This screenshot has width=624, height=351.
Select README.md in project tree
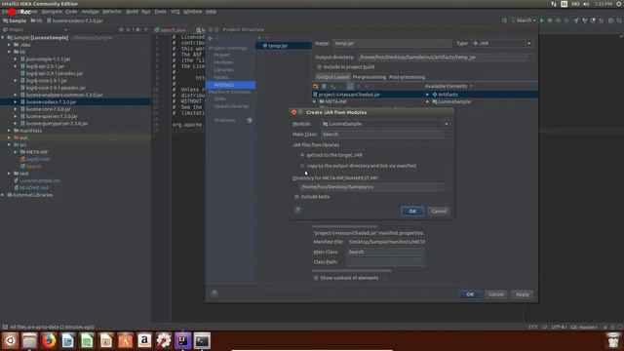(x=34, y=188)
